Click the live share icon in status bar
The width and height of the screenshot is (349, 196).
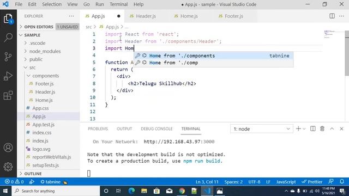pyautogui.click(x=32, y=182)
